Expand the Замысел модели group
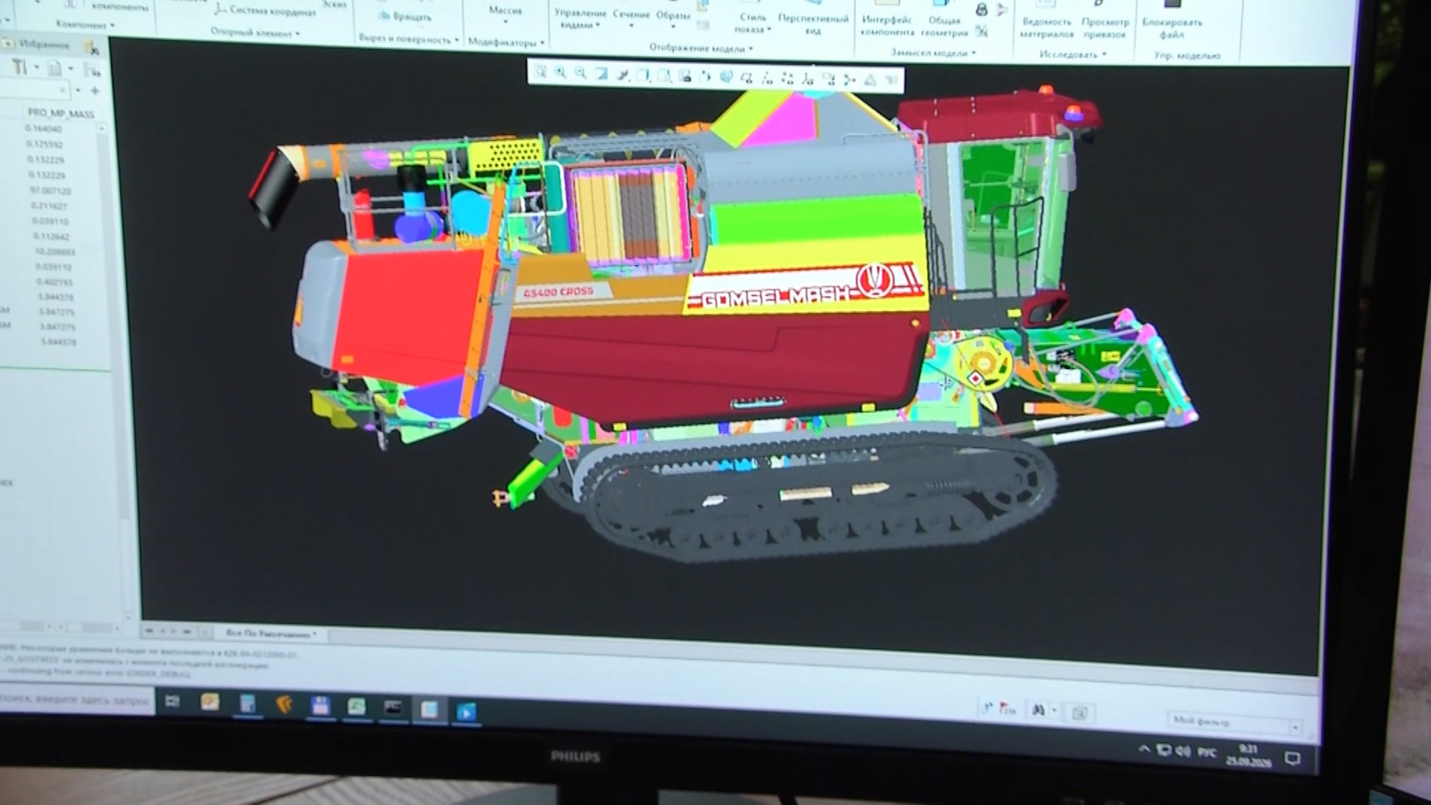Viewport: 1431px width, 805px height. coord(933,52)
